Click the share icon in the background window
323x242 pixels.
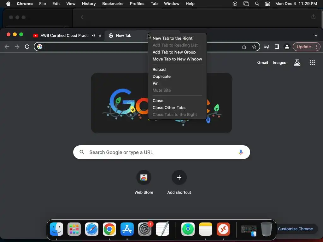click(x=313, y=17)
